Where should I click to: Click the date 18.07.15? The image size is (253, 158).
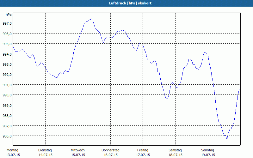click(176, 155)
